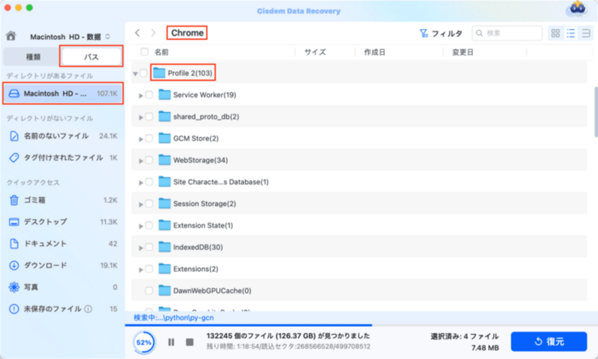
Task: Select the DawnWebGPUCache(0) folder icon
Action: 164,290
